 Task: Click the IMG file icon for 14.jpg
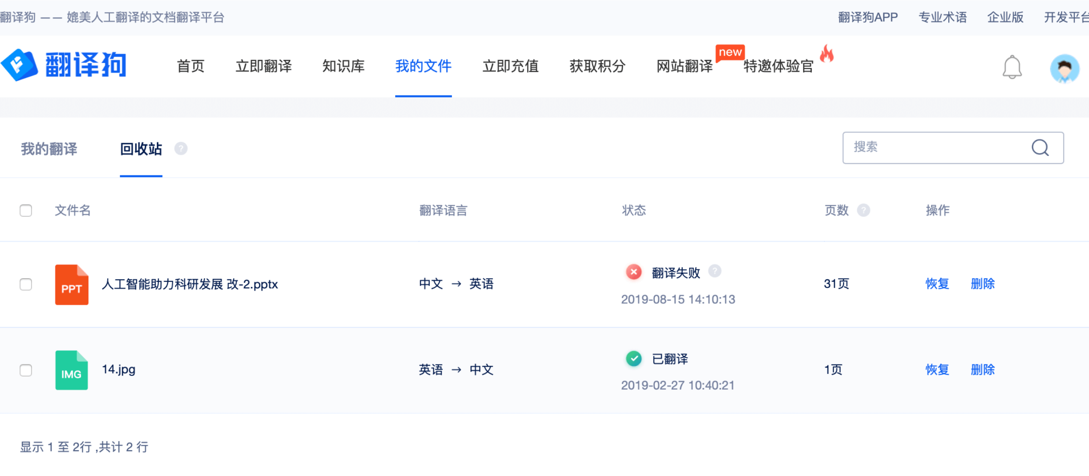[x=72, y=370]
